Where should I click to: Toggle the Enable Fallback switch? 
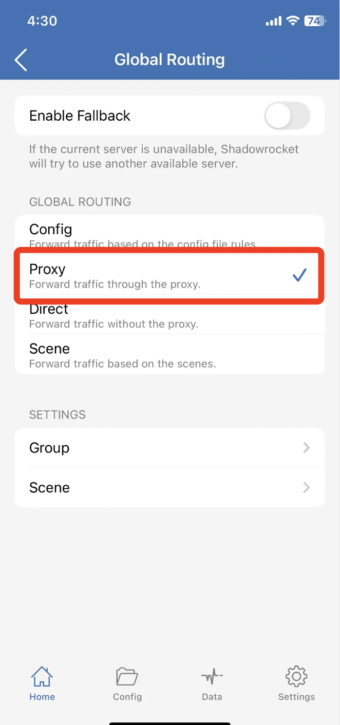[x=287, y=116]
